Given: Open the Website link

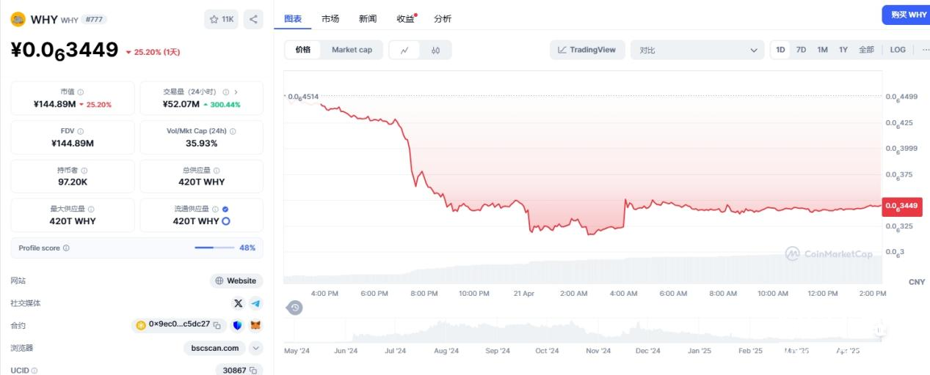Looking at the screenshot, I should pos(236,281).
